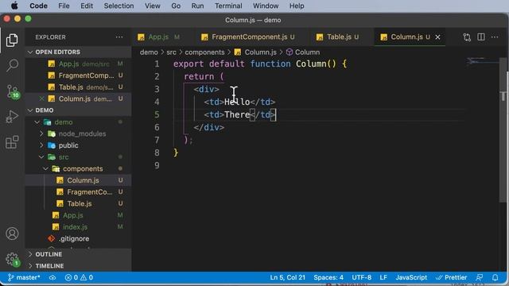
Task: Open index.js in file tree
Action: coord(78,227)
